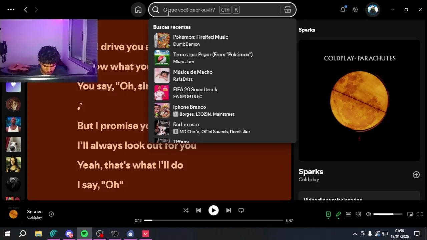
Task: Jump to lyric "Yeah, that's what I'll do"
Action: [x=130, y=165]
